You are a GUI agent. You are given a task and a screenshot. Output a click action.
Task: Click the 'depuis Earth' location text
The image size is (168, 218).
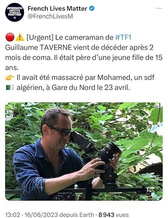76,215
